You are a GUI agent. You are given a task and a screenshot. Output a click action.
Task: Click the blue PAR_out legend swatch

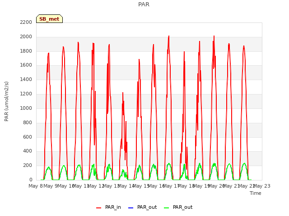pos(131,208)
